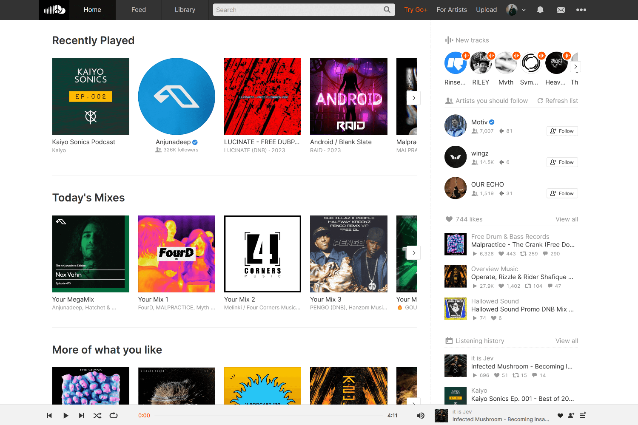Open Your MegaMix cover
This screenshot has width=638, height=425.
[91, 254]
